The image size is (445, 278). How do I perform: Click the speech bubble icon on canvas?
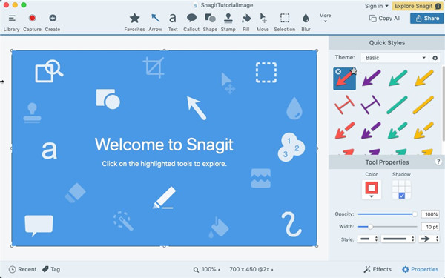click(39, 226)
